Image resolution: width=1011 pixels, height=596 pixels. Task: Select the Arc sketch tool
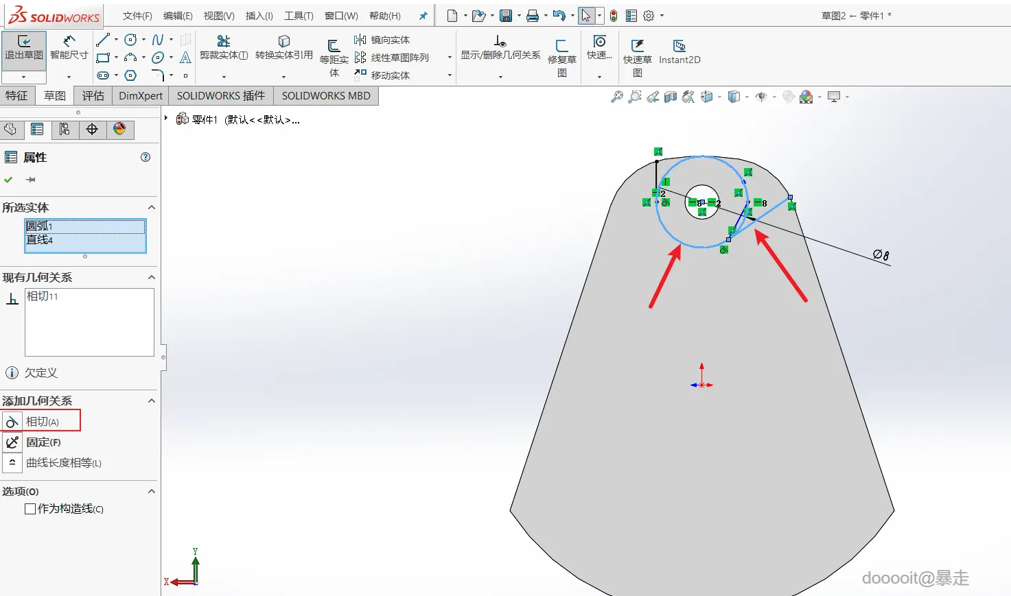point(130,58)
